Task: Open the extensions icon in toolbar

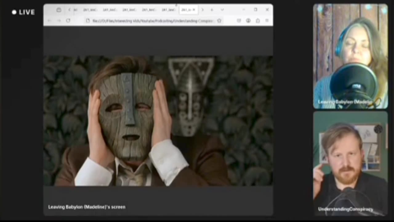Action: pos(258,21)
